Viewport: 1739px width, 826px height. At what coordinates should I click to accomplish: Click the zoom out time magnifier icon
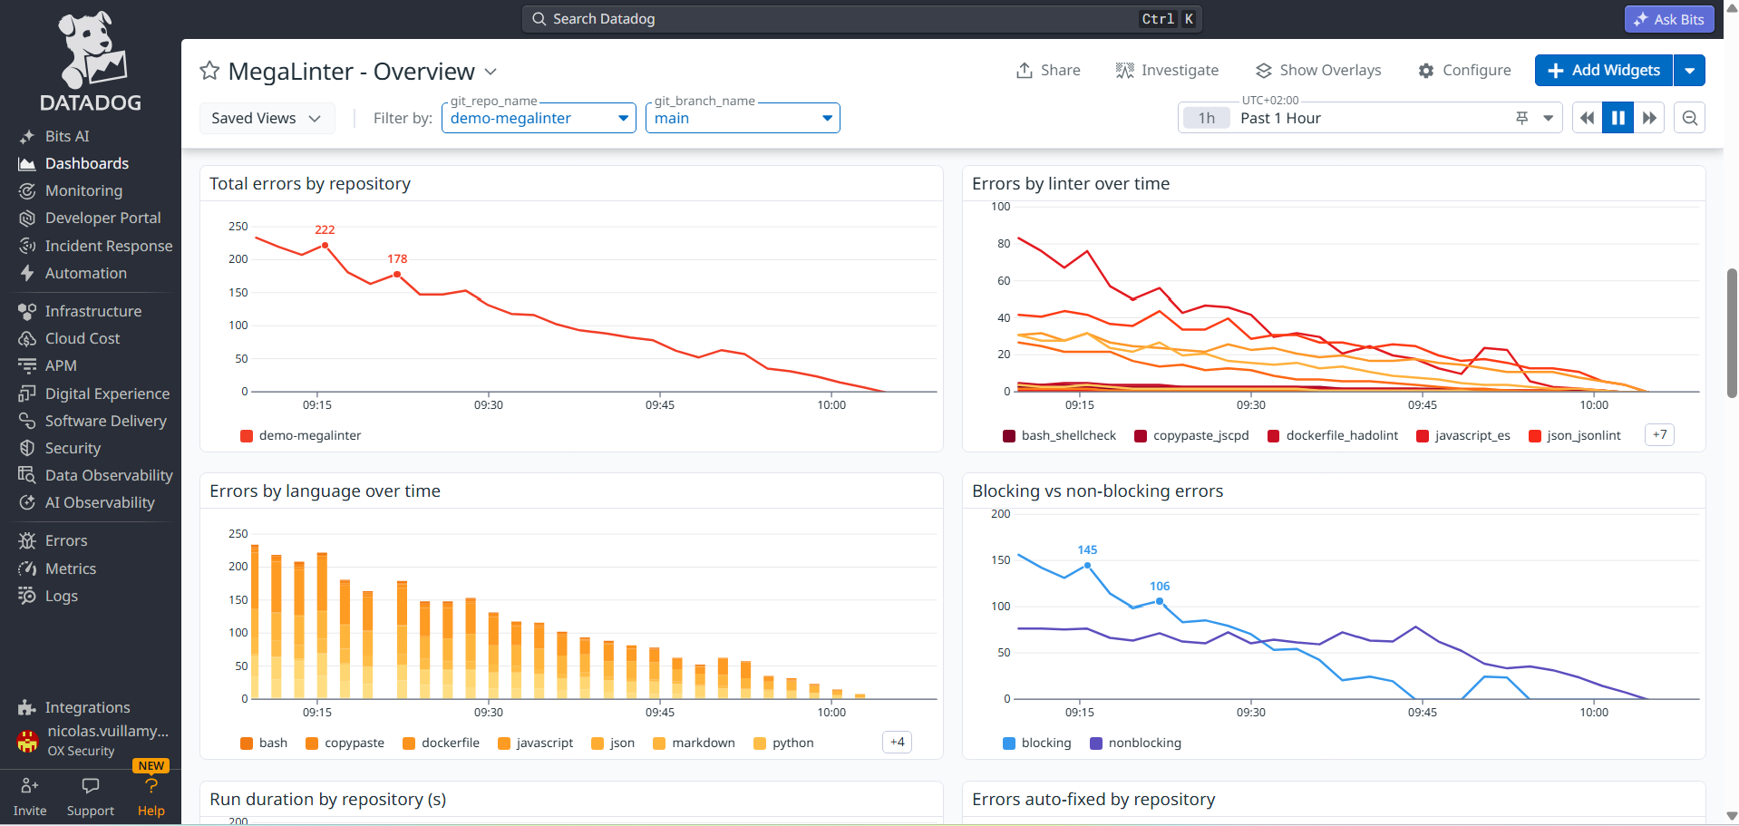[1690, 118]
